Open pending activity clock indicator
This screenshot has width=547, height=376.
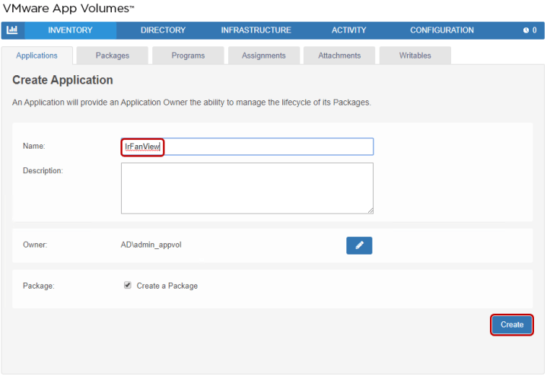click(530, 30)
